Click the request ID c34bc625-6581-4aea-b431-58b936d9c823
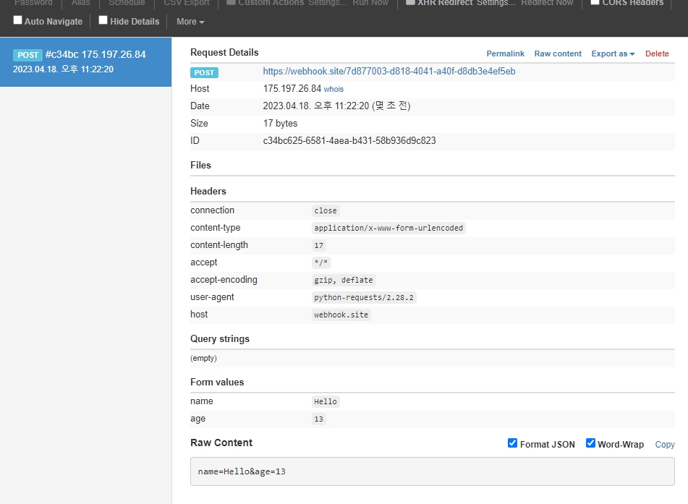688x504 pixels. coord(349,141)
